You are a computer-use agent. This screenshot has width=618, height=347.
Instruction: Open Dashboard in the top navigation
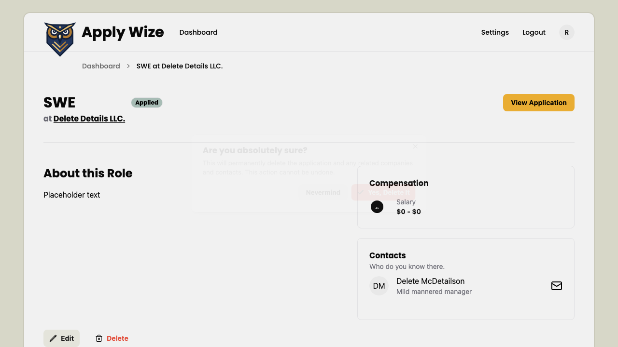click(198, 32)
